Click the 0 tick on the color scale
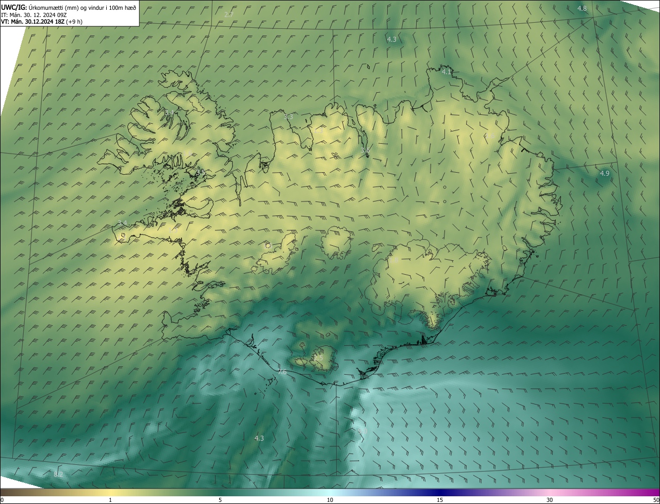Screen dimensions: 660x504 [2, 500]
